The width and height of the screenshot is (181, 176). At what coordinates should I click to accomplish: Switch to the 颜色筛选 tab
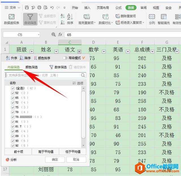point(31,67)
